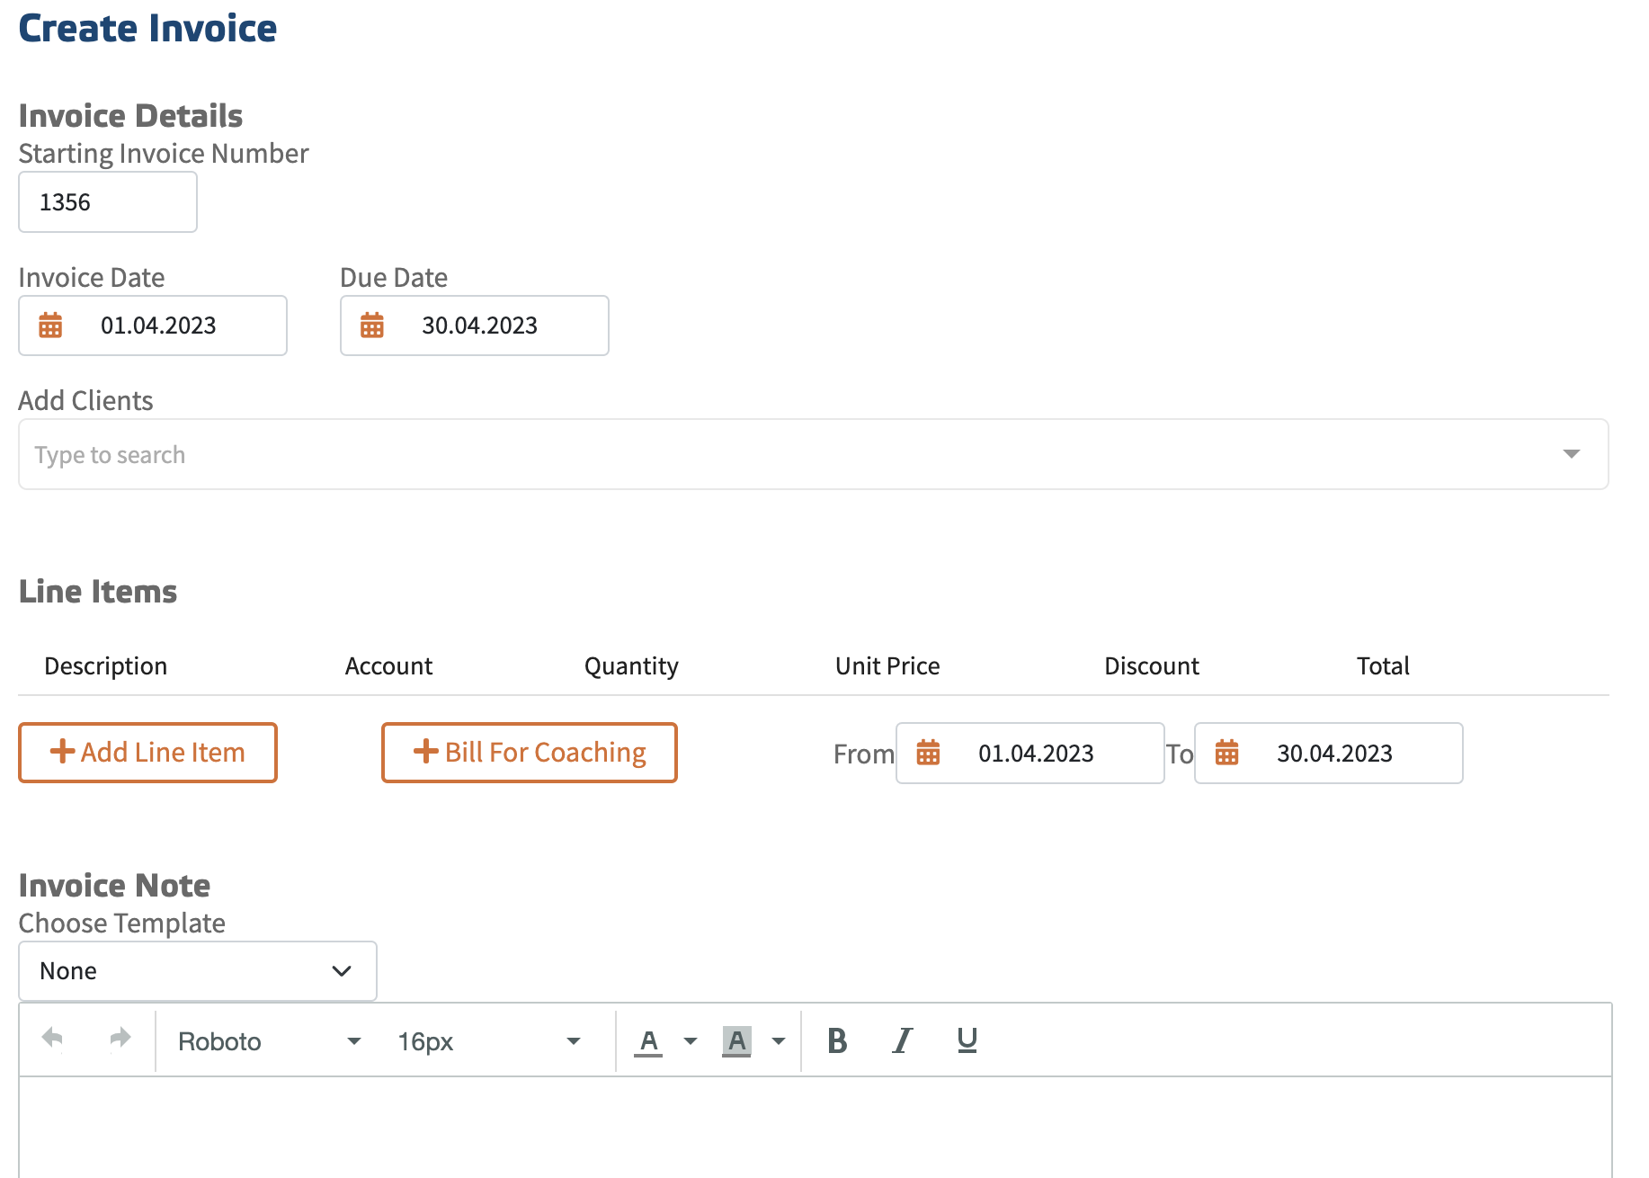Click the From date calendar icon

pyautogui.click(x=928, y=753)
